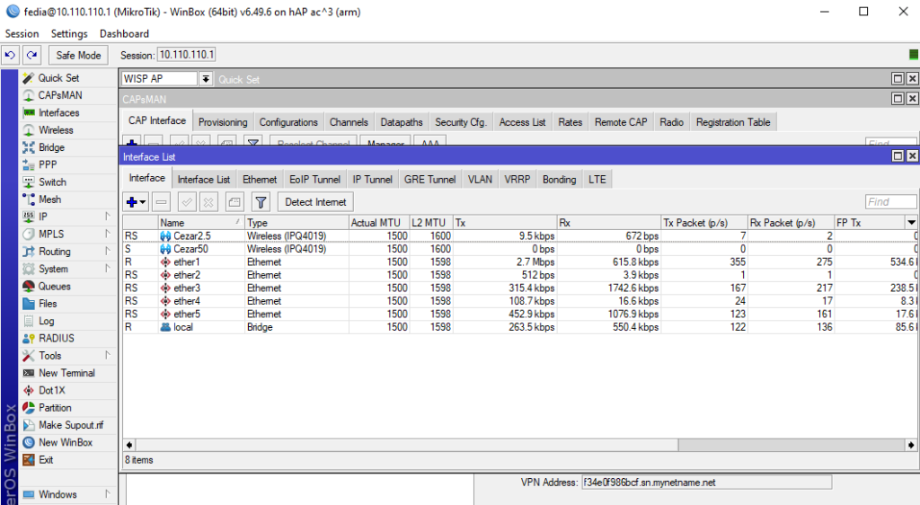Select the ether5 interface row
920x505 pixels.
tap(520, 315)
